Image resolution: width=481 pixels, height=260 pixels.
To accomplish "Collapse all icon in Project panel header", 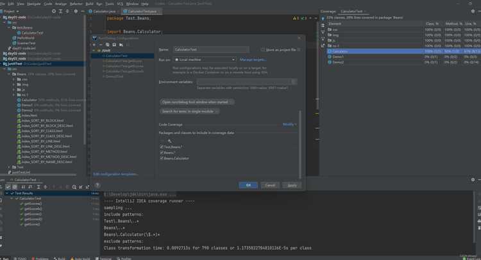I will [x=67, y=12].
